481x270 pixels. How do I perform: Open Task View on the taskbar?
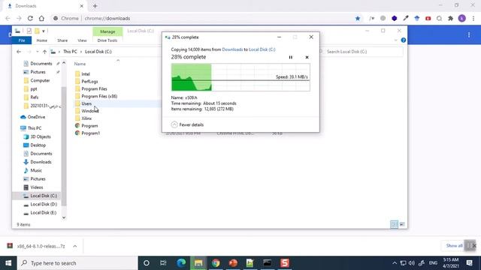pyautogui.click(x=163, y=263)
